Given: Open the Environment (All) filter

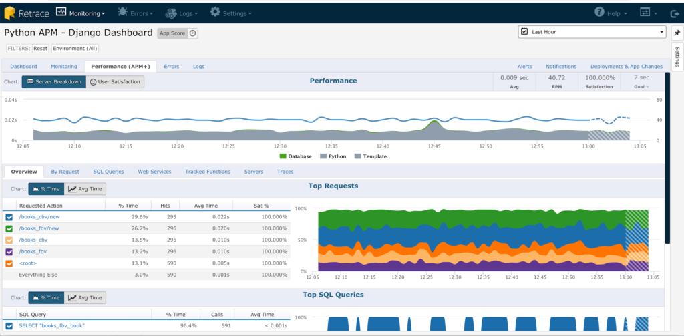Looking at the screenshot, I should click(x=75, y=49).
